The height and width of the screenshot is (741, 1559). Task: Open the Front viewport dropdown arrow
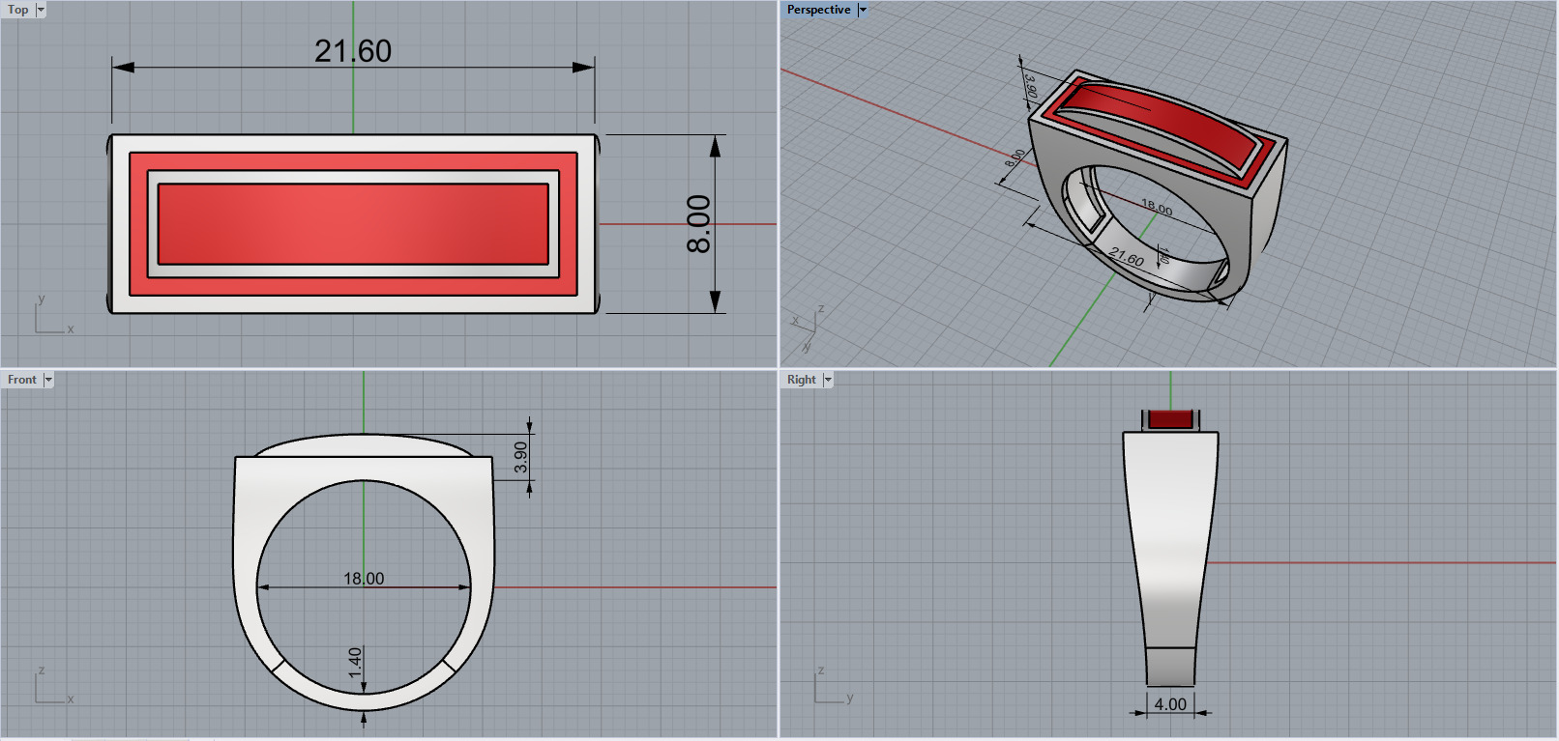pos(48,380)
